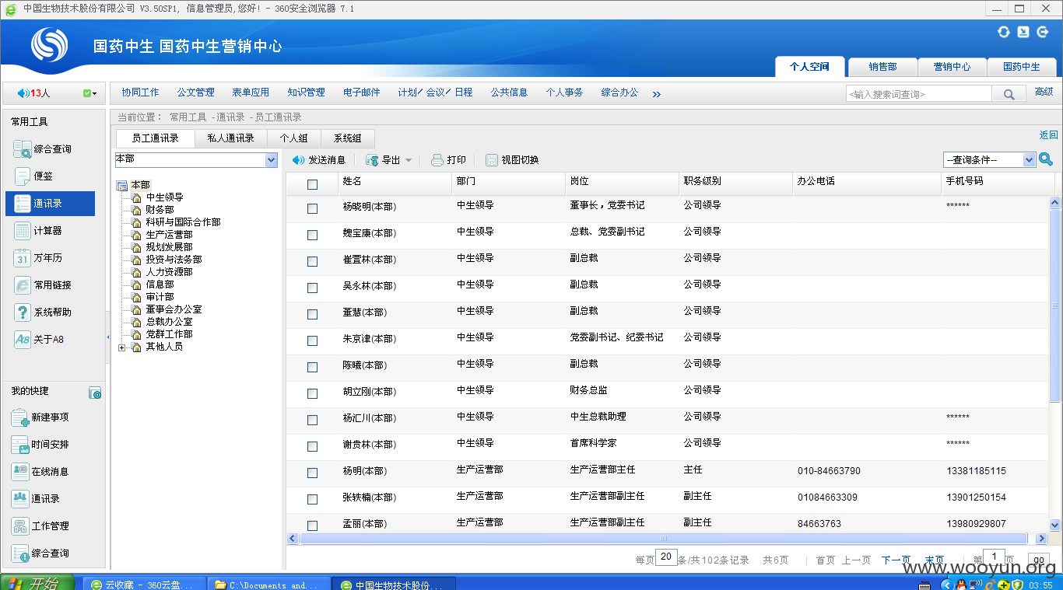Open the 便签 notes tool

33,176
